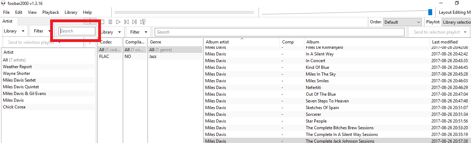471x143 pixels.
Task: Click the seek bar progress track
Action: (184, 12)
